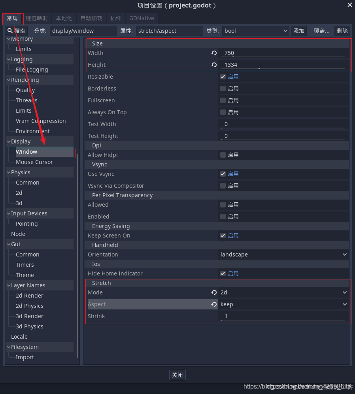Enable Allow Hidpi checkbox
355x394 pixels.
click(x=223, y=155)
